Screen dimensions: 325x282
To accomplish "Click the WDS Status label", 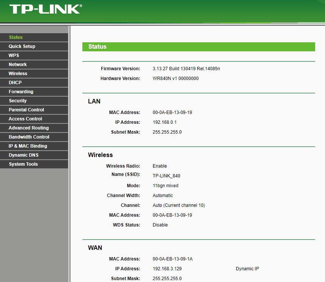I will click(x=127, y=225).
